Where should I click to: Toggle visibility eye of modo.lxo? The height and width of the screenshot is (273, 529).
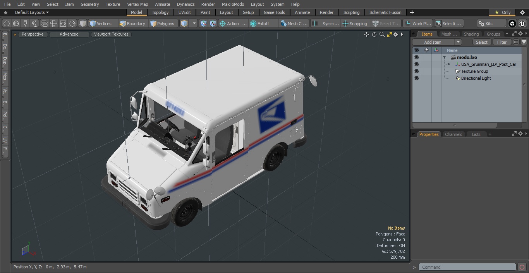pos(416,57)
